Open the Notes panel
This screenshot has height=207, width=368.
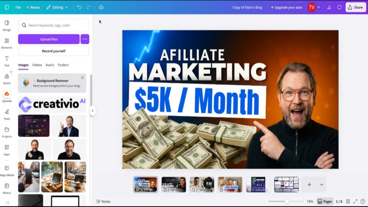103,202
